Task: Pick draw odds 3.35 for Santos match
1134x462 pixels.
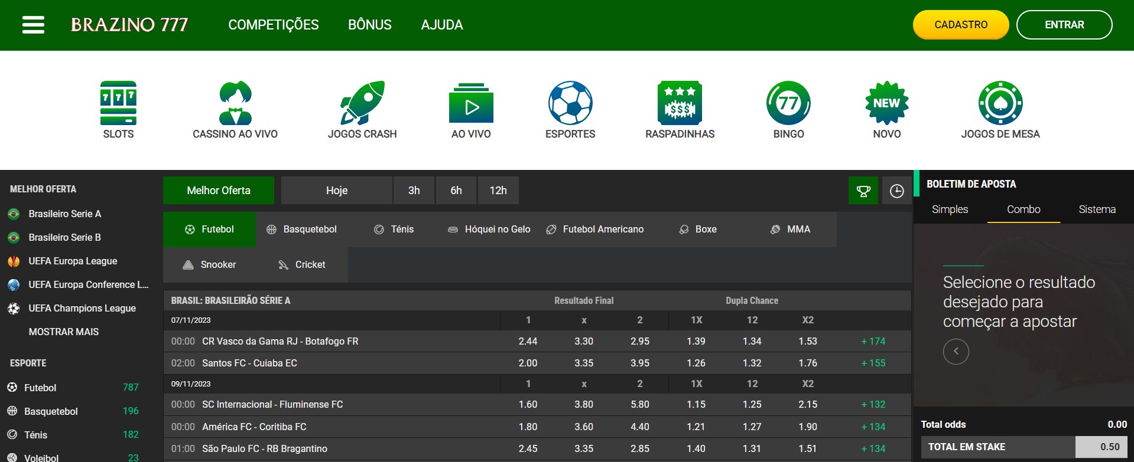Action: click(x=584, y=363)
